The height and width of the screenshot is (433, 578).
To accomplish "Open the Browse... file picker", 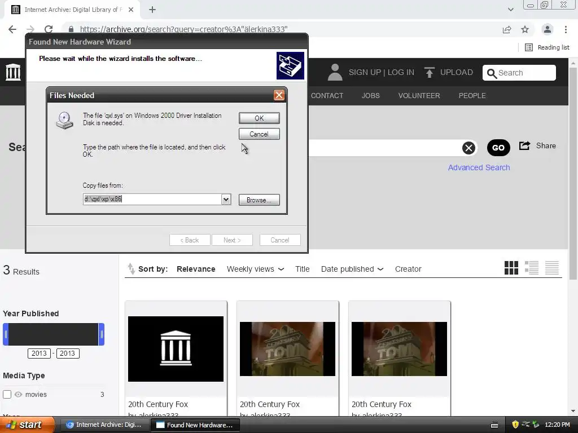I will (259, 200).
